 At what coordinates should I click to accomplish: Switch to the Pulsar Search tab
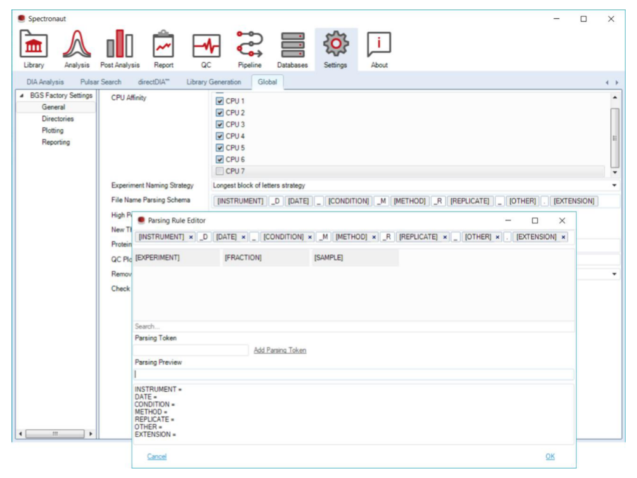click(101, 82)
